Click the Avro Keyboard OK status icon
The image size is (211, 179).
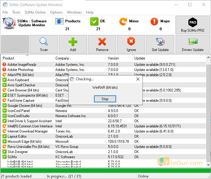(x=4, y=80)
